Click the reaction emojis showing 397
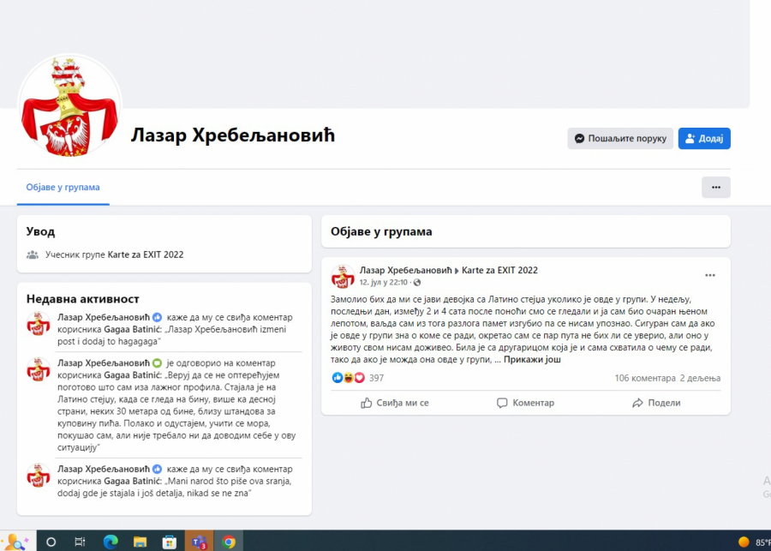The image size is (771, 551). pyautogui.click(x=348, y=378)
